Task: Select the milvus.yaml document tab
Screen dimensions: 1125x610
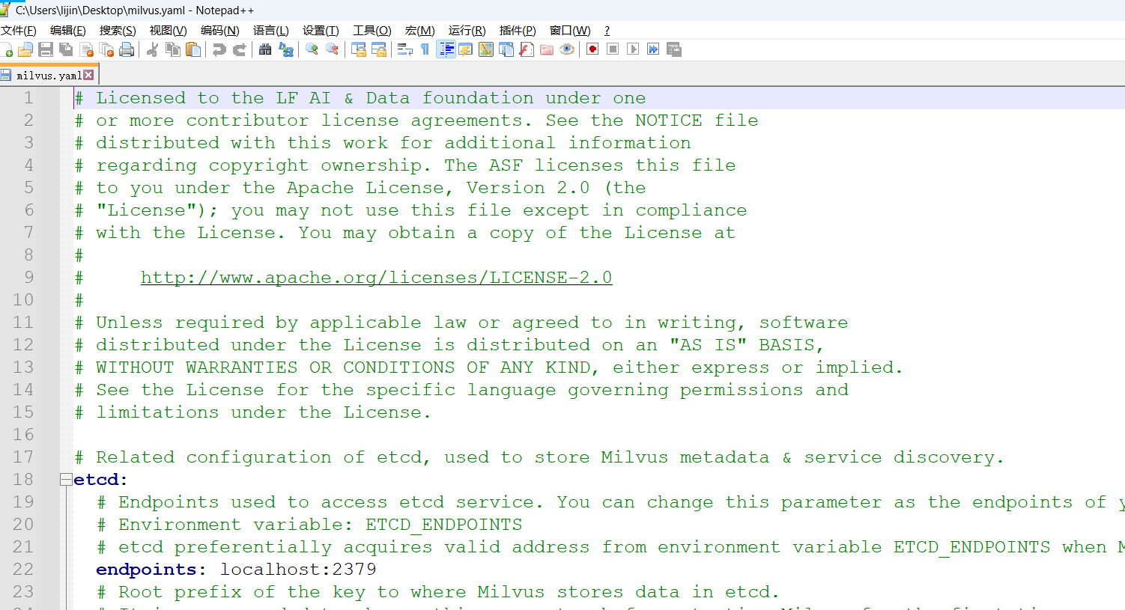Action: click(x=49, y=75)
